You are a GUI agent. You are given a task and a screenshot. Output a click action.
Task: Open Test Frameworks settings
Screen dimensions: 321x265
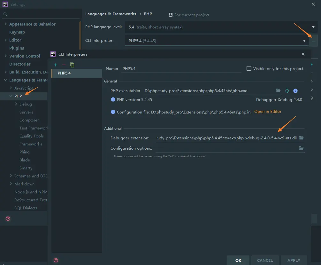click(33, 128)
